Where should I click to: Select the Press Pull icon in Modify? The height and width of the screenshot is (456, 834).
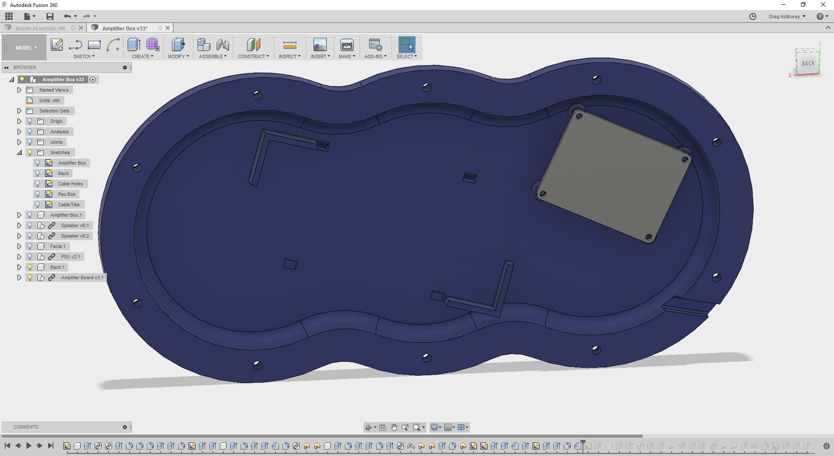click(x=178, y=45)
